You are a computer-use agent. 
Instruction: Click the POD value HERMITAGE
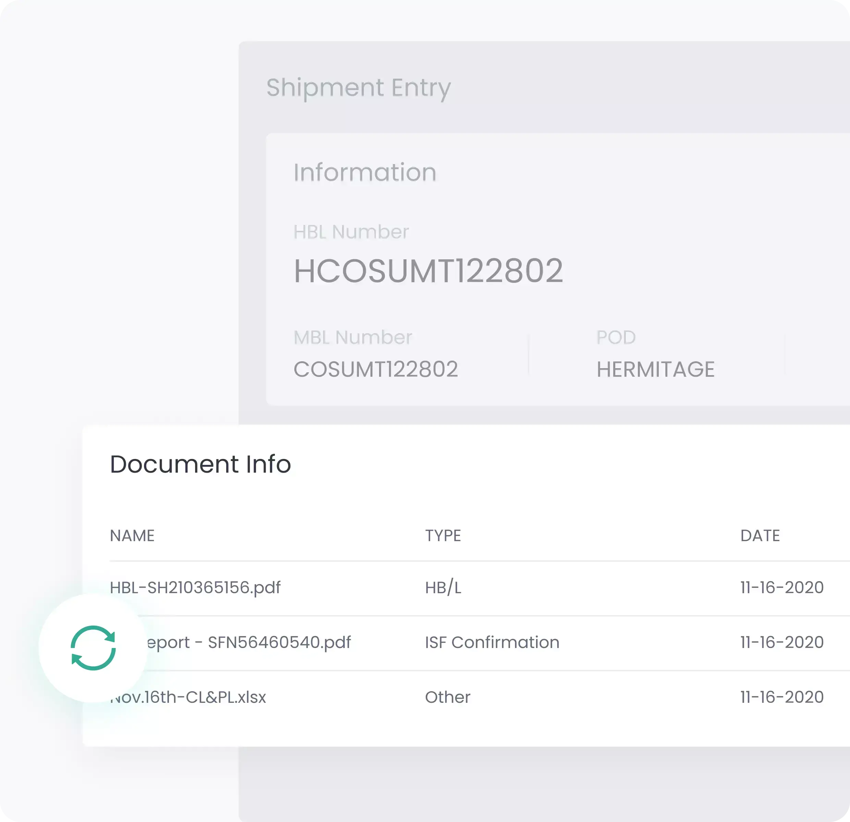coord(655,369)
